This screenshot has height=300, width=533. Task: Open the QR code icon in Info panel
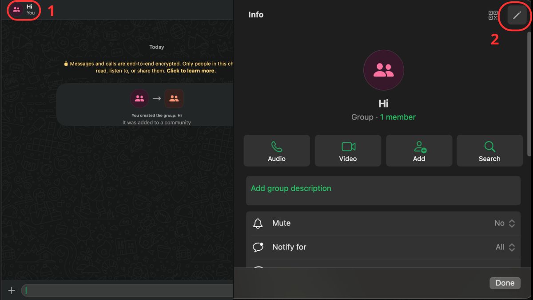(x=493, y=16)
